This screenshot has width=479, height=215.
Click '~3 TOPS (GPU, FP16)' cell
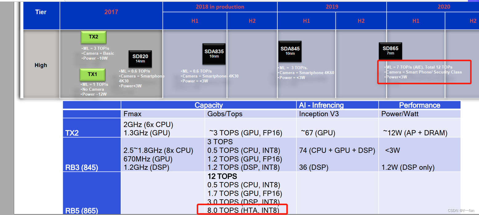coord(245,133)
